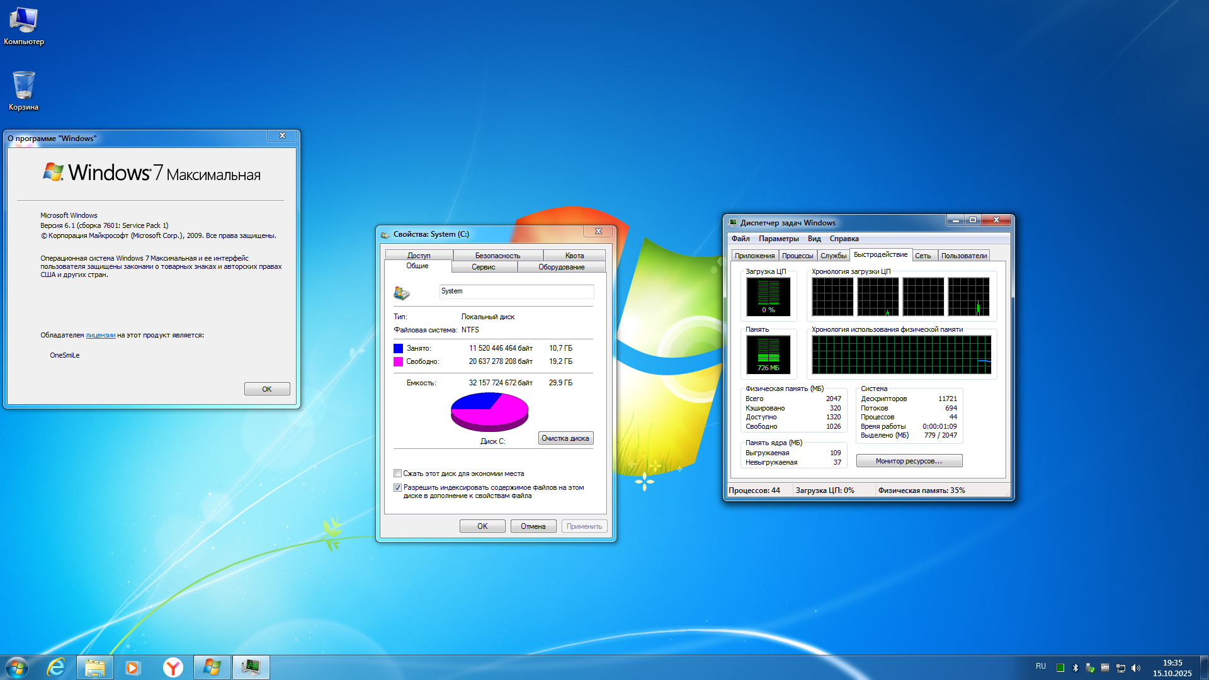Click the VMware Tools tray icon
Viewport: 1209px width, 680px height.
1105,668
